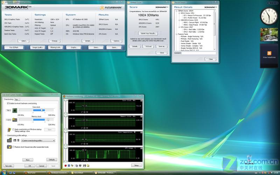Open the Custom overclocking profile dropdown
Viewport: 280px width, 175px height.
pos(38,141)
